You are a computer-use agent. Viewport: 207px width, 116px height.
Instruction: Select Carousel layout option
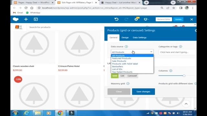tap(132, 76)
